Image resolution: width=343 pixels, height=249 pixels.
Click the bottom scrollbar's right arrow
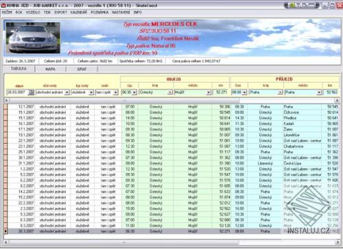click(337, 242)
